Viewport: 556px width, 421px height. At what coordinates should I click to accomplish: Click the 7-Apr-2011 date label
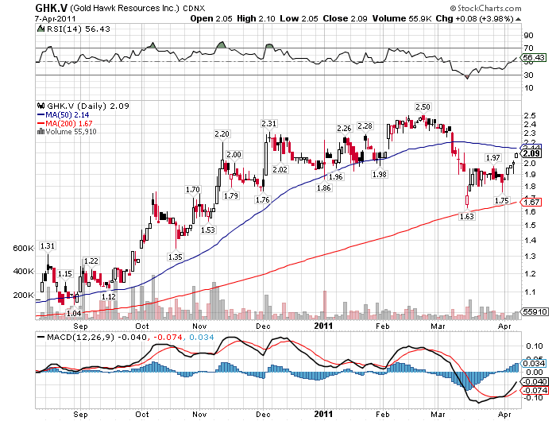(x=55, y=19)
